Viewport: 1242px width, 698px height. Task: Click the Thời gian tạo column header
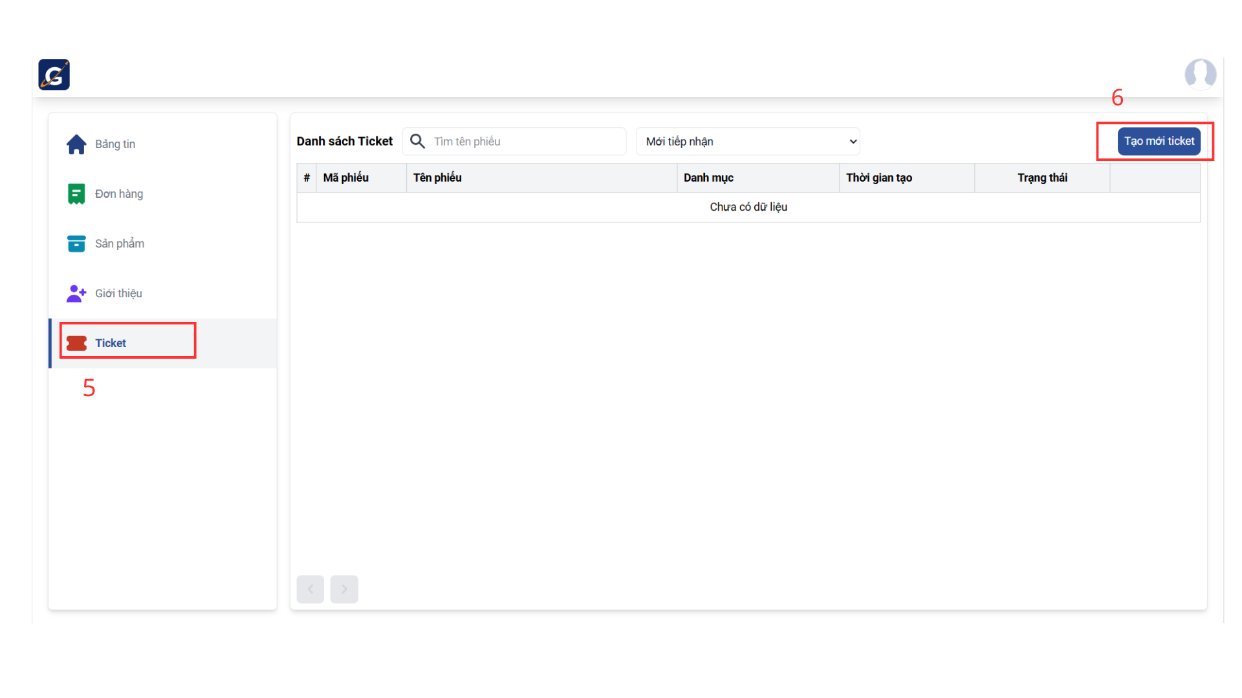click(879, 178)
